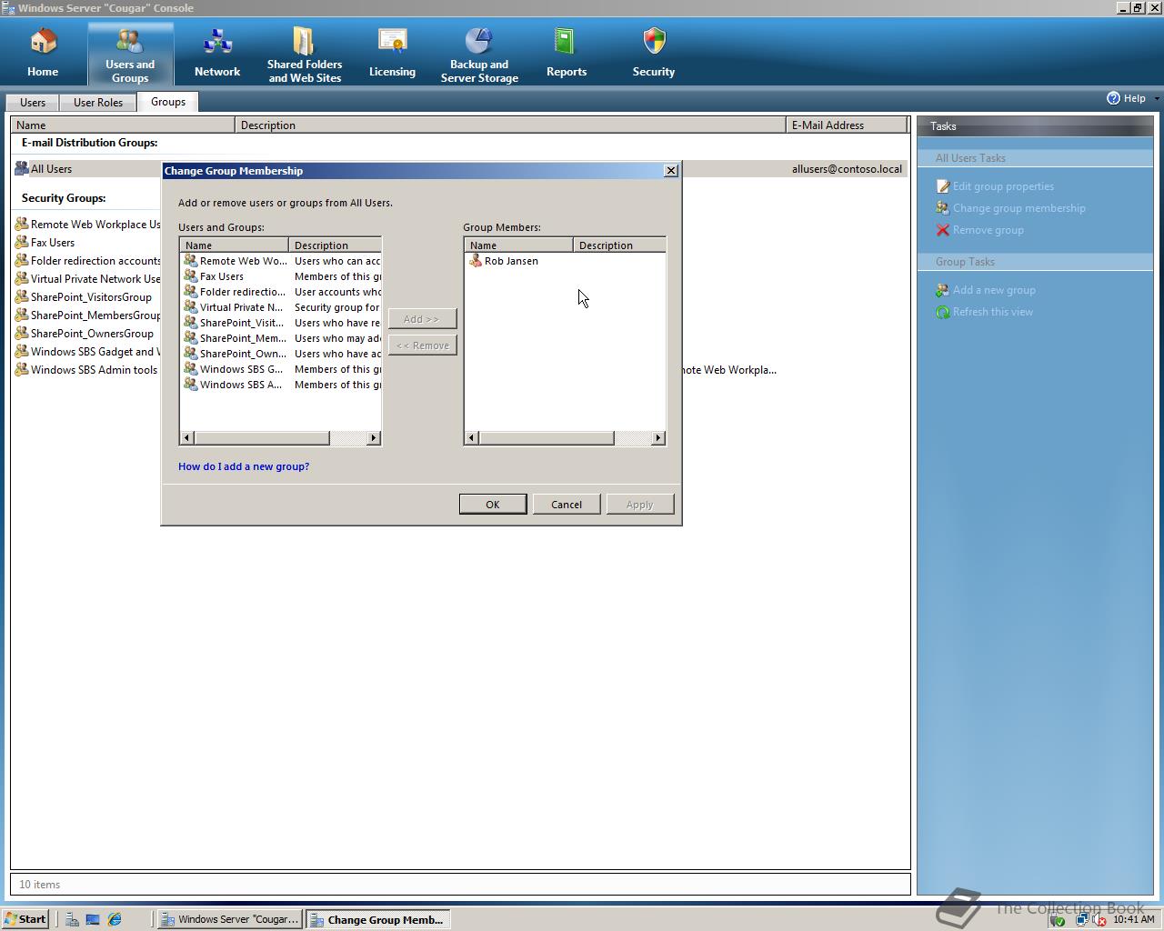1164x931 pixels.
Task: Sort Group Members by Name column
Action: tap(518, 245)
